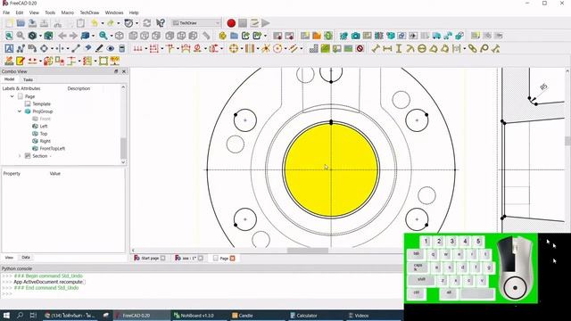Open the Macros dialog icon
Viewport: 571px width, 321px height.
pos(254,23)
